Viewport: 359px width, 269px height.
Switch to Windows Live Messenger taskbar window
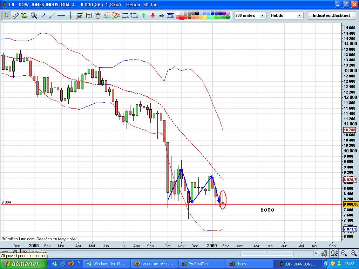[107, 264]
